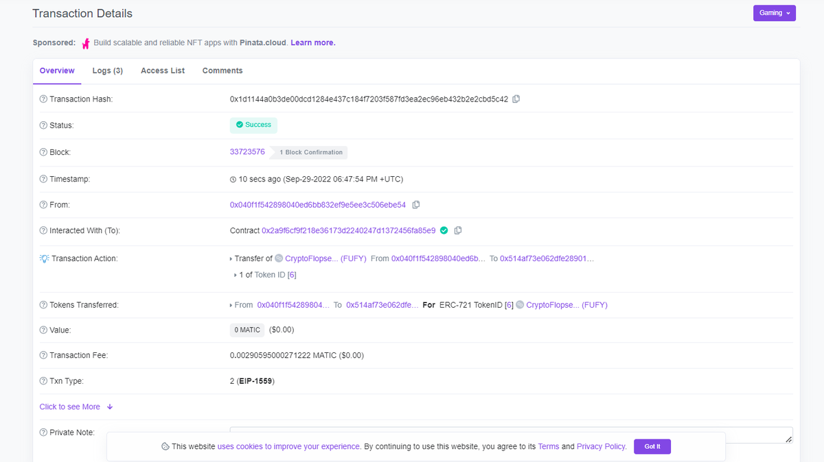The height and width of the screenshot is (462, 824).
Task: Click the Transaction Details heading
Action: coord(82,14)
